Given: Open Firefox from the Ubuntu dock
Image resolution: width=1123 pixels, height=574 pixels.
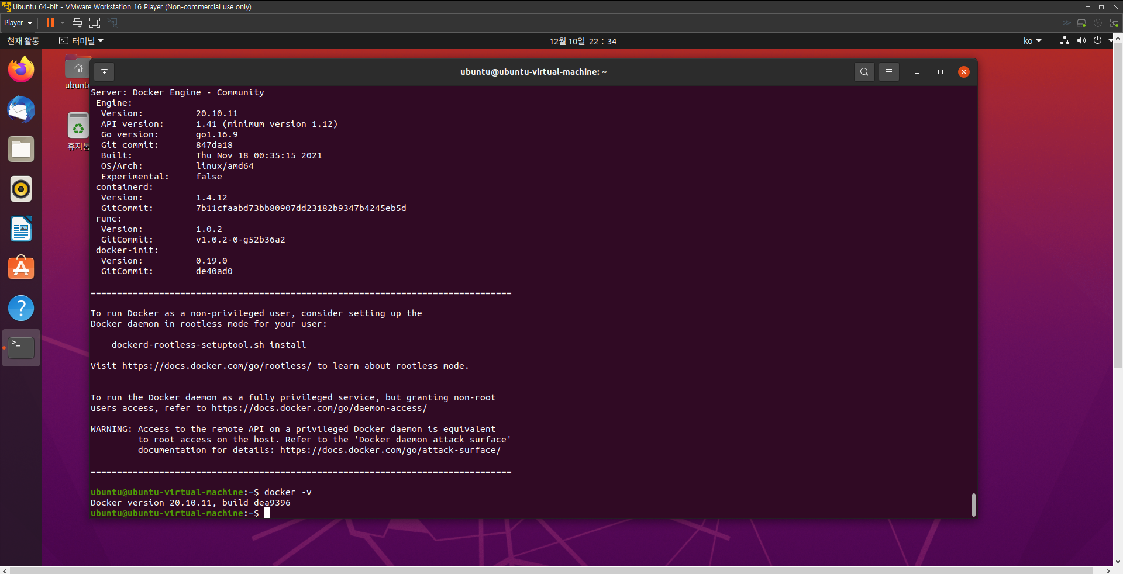Looking at the screenshot, I should click(21, 70).
